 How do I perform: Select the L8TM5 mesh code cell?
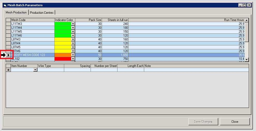click(33, 47)
